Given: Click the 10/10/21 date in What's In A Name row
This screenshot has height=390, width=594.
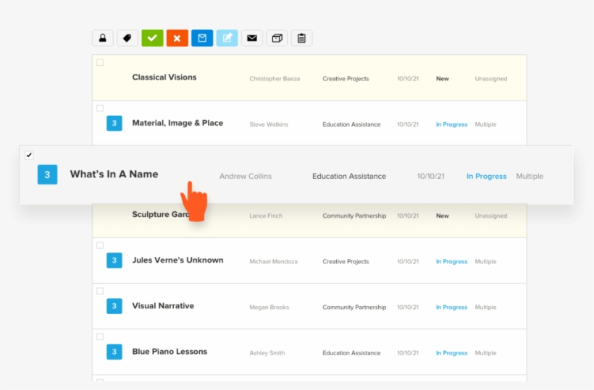Looking at the screenshot, I should point(431,177).
